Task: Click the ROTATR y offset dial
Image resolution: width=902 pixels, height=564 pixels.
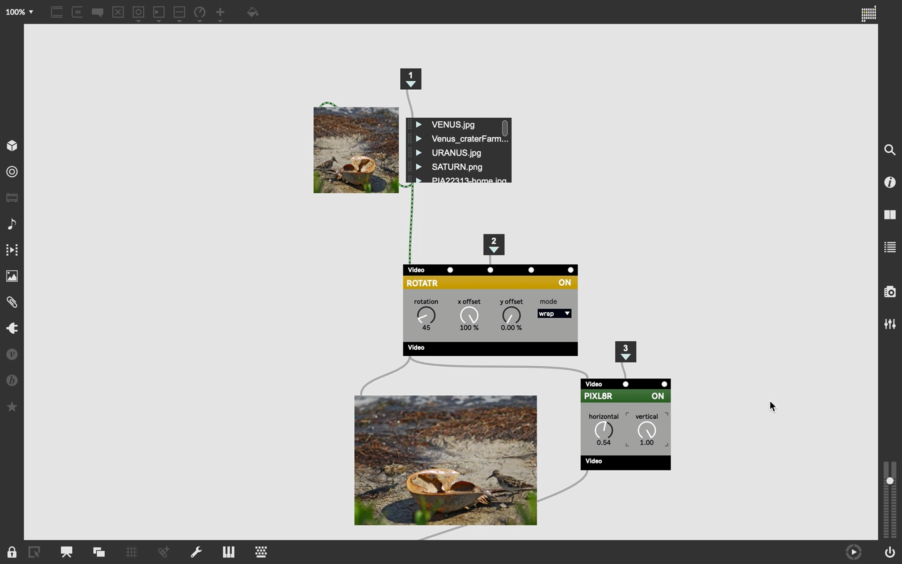Action: [x=511, y=315]
